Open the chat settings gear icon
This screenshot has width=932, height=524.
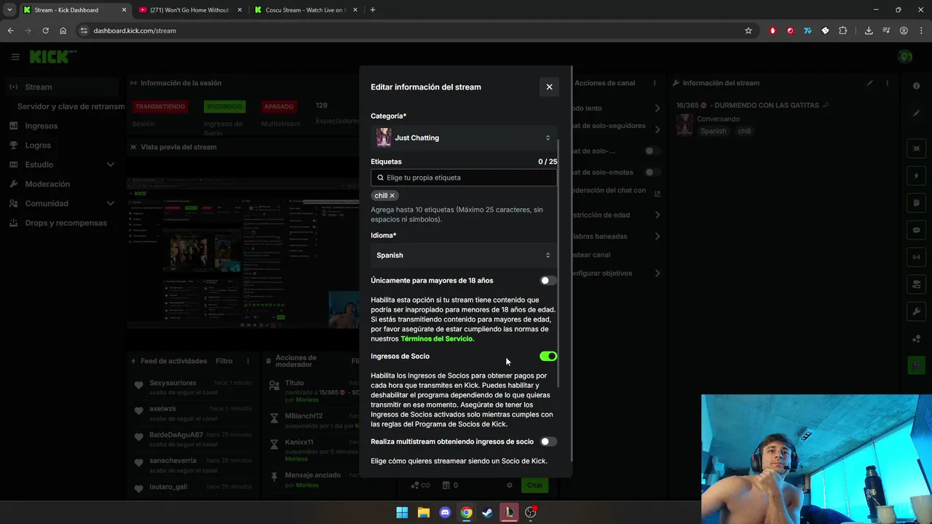(510, 485)
